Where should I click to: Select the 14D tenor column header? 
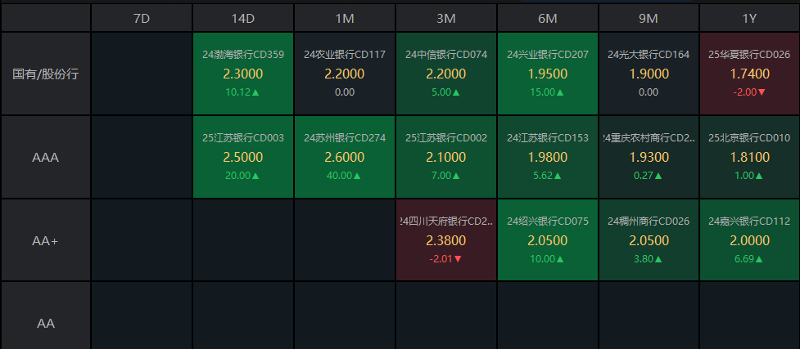click(243, 18)
